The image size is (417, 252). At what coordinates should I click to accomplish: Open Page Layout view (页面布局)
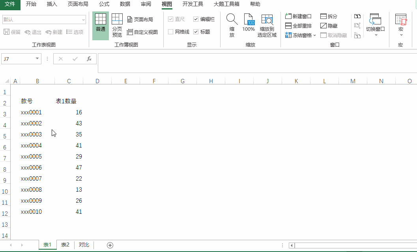tap(140, 19)
